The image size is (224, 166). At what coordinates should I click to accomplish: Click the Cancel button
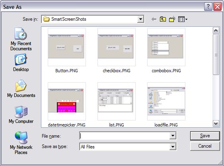point(205,146)
